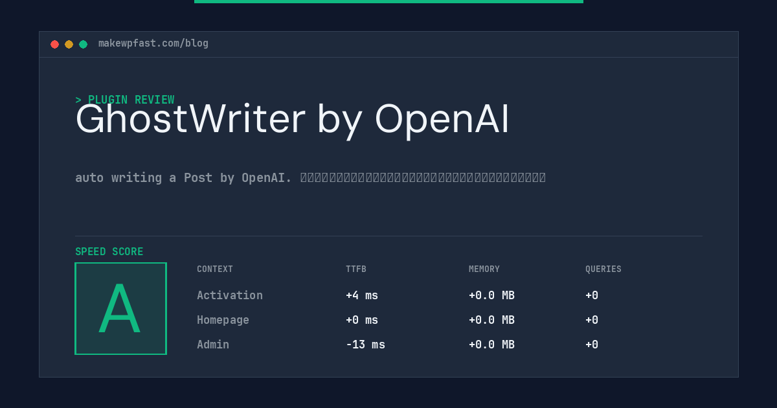This screenshot has height=408, width=777.
Task: Click the grade 'A' score box
Action: tap(120, 308)
